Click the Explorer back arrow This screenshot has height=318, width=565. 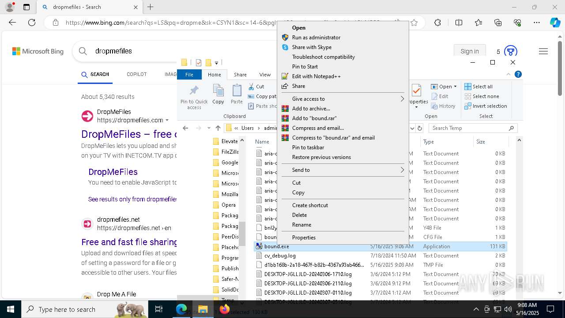(185, 128)
